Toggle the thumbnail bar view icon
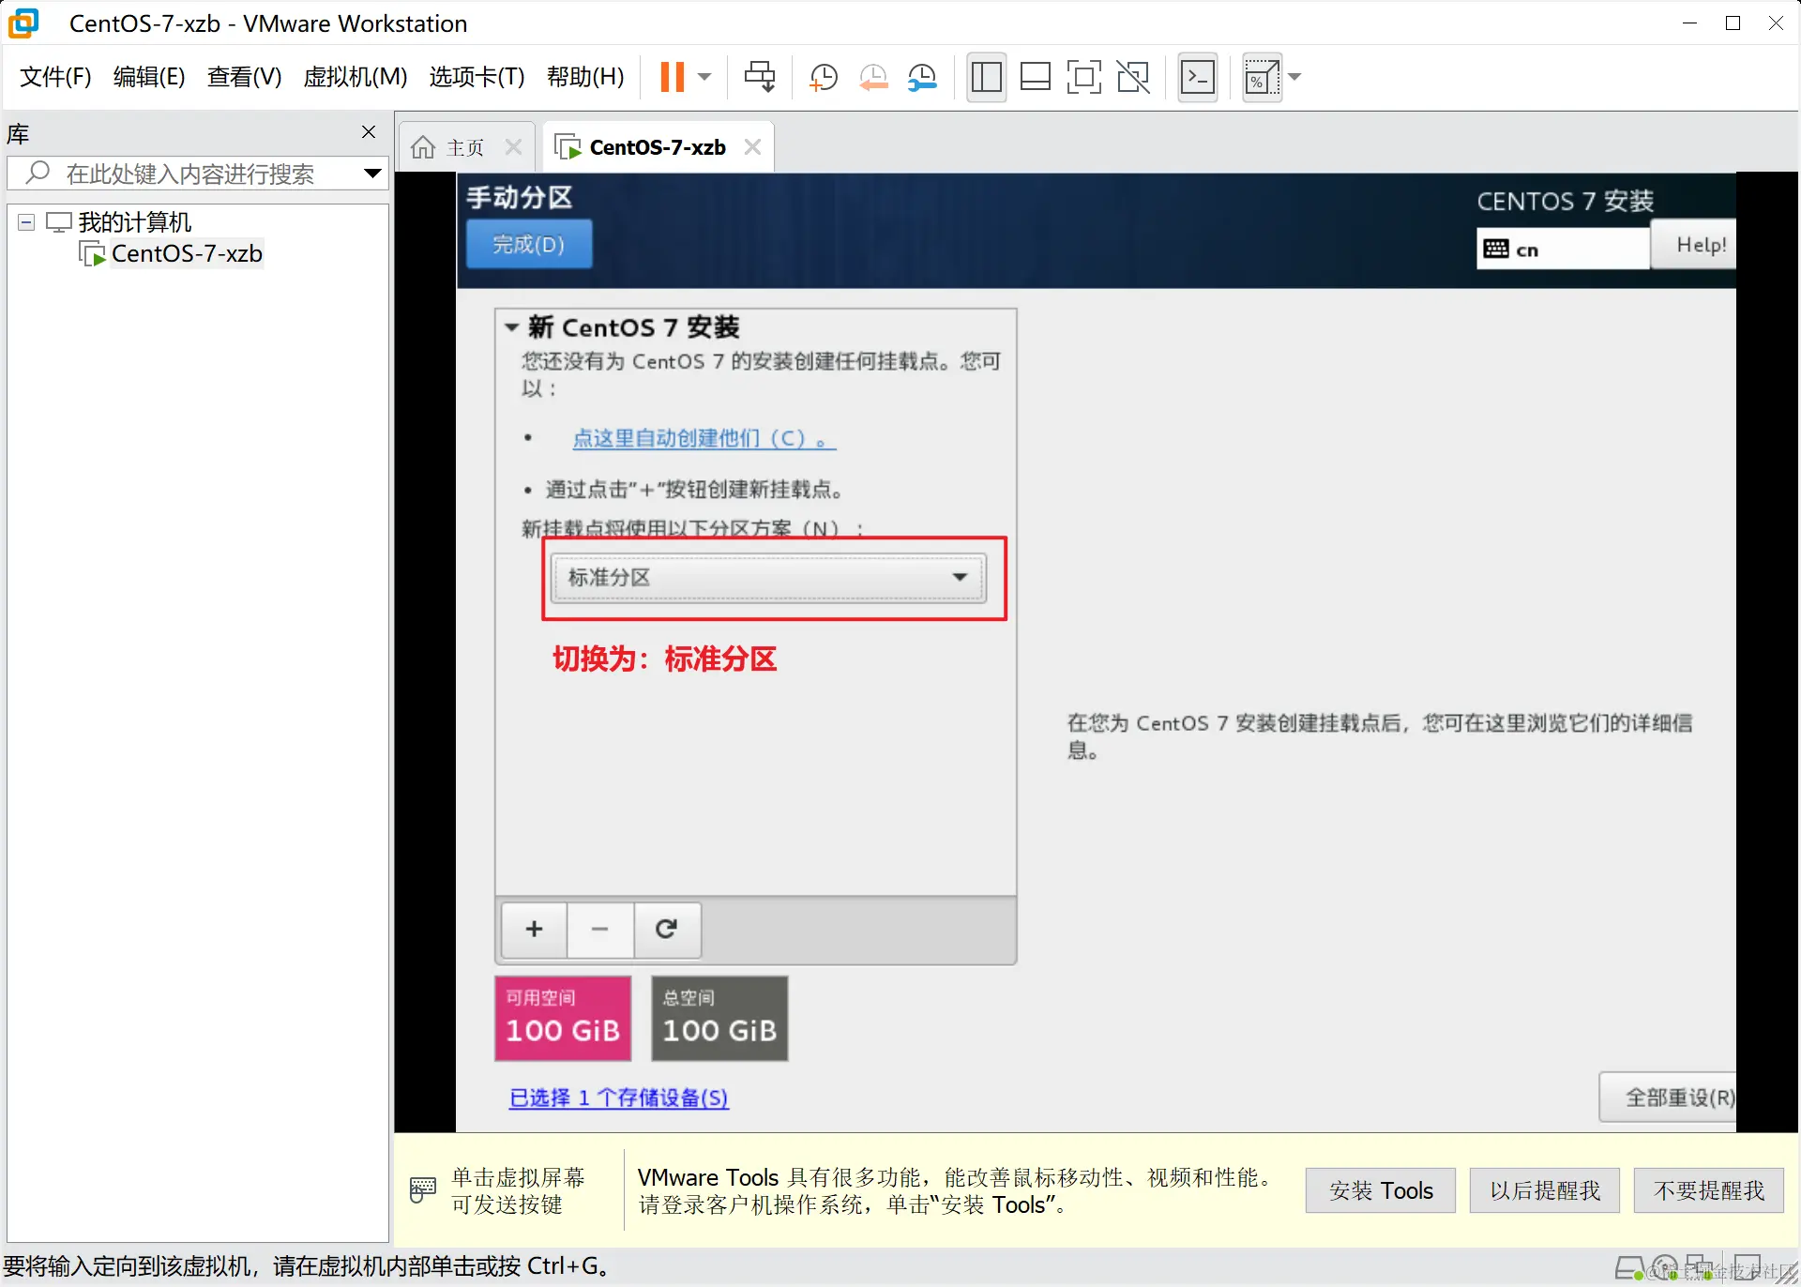Image resolution: width=1801 pixels, height=1287 pixels. 1035,77
